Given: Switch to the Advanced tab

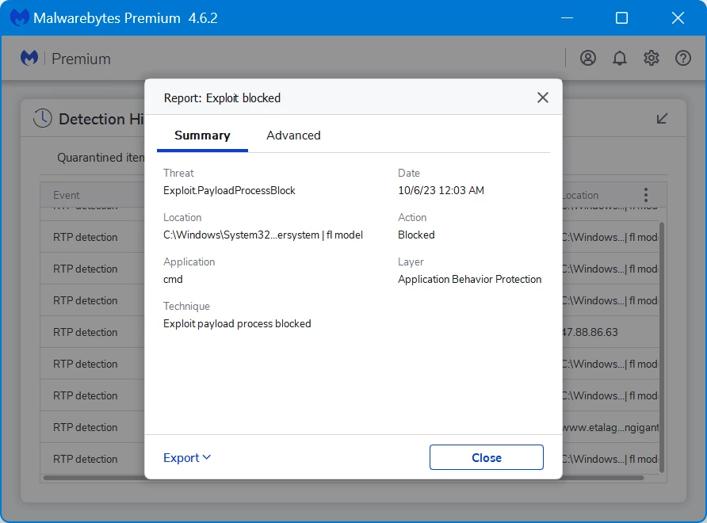Looking at the screenshot, I should (x=293, y=136).
